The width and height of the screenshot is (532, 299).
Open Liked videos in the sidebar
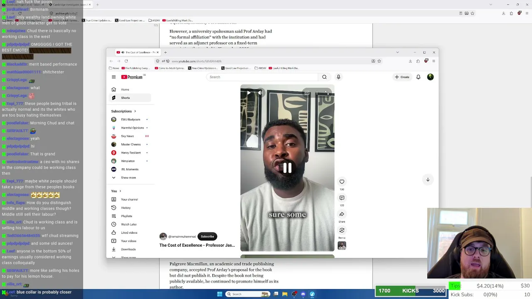(x=130, y=233)
